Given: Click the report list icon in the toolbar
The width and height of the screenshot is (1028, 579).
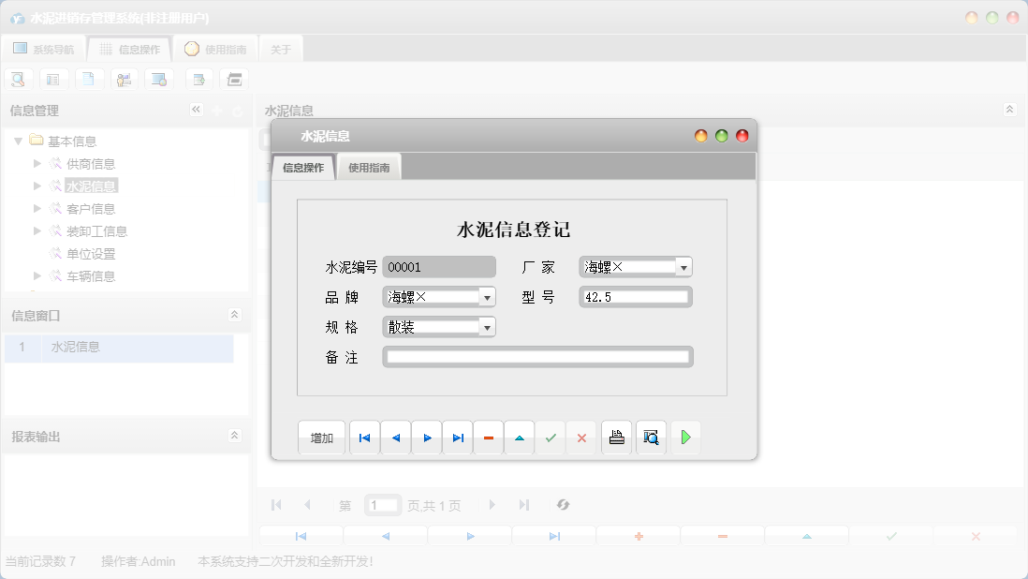Looking at the screenshot, I should point(53,79).
